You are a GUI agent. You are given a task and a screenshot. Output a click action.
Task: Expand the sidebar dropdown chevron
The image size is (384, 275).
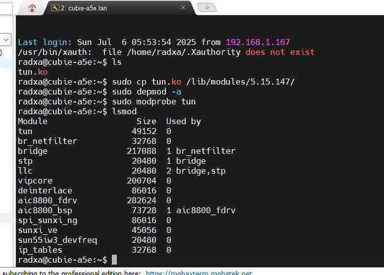pyautogui.click(x=6, y=39)
